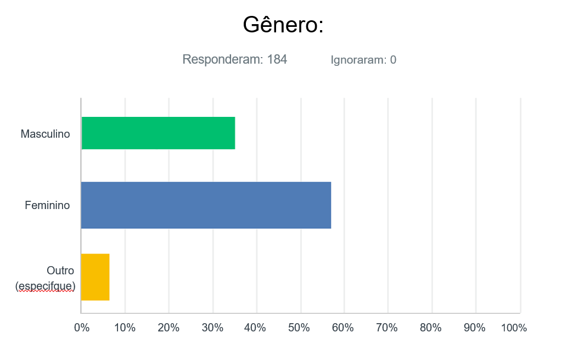Screen dimensions: 567x355
Task: Click the green Masculino bar
Action: [158, 133]
